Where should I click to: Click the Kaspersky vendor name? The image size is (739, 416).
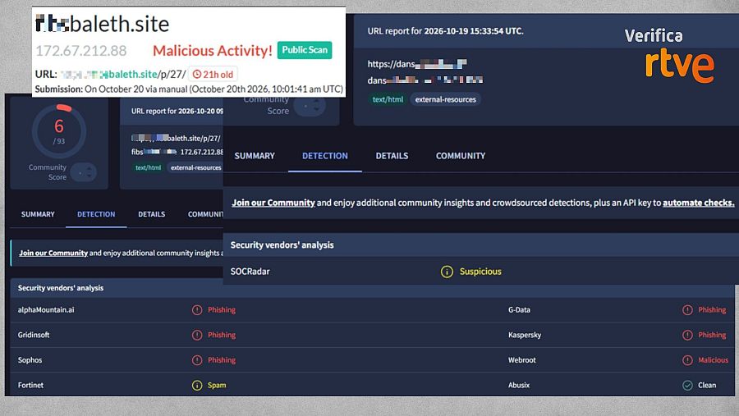pyautogui.click(x=525, y=335)
